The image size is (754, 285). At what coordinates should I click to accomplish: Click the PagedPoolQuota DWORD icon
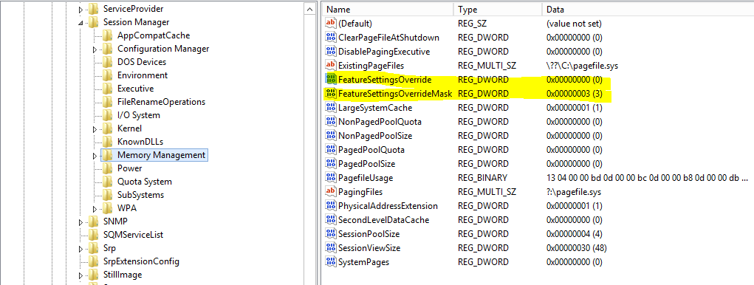(331, 149)
